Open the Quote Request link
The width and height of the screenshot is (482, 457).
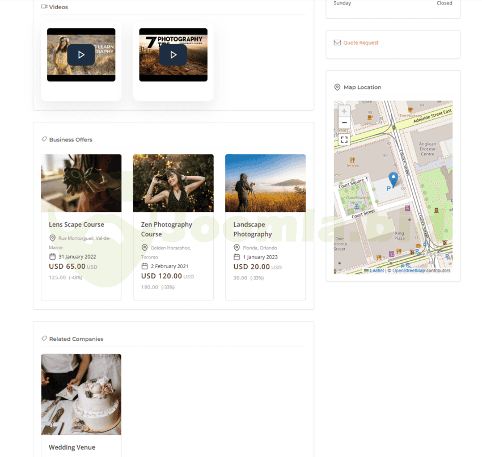361,43
